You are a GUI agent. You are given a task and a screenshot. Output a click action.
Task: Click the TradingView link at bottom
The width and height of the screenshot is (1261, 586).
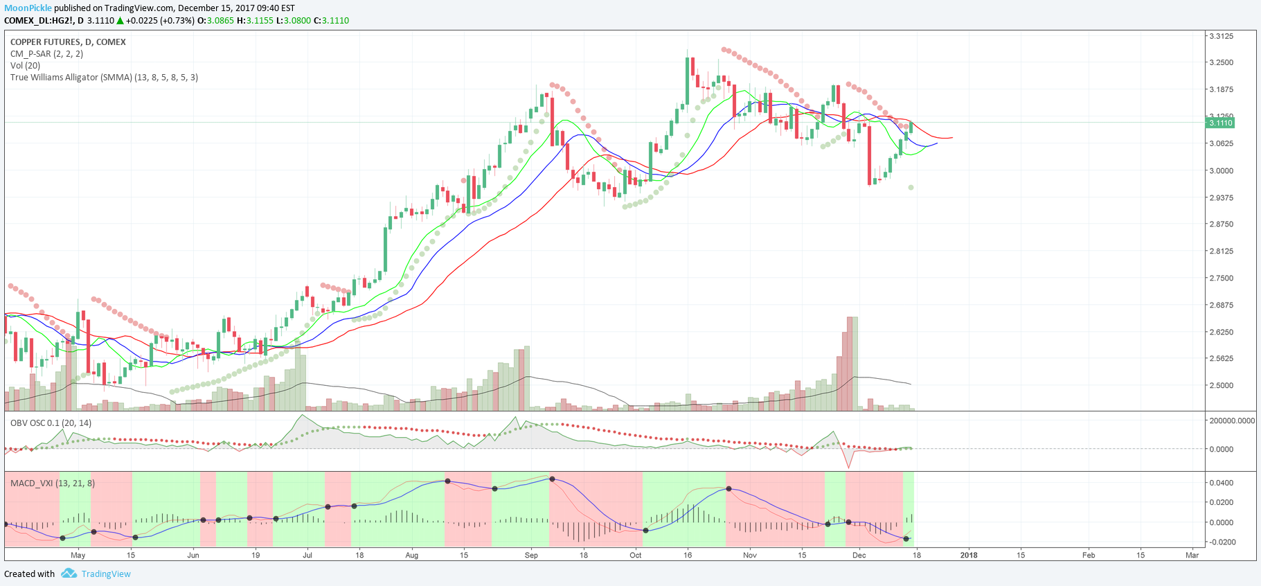pos(106,574)
